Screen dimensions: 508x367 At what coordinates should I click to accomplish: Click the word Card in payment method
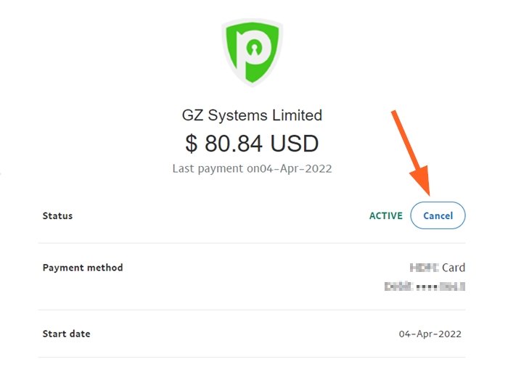pos(454,268)
